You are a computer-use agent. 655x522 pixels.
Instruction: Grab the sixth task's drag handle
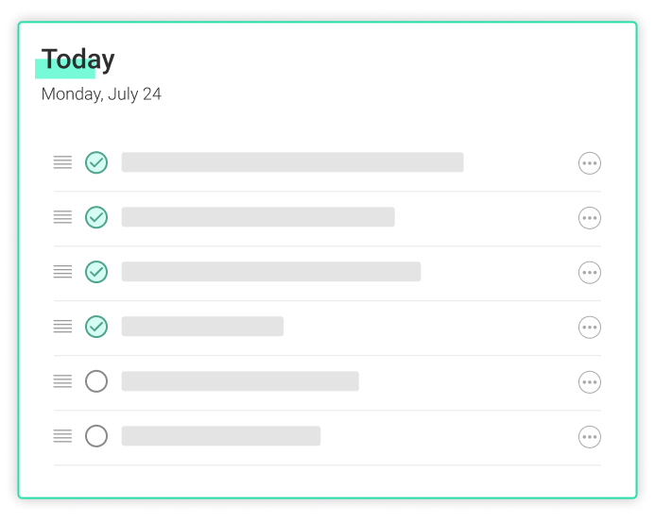(x=62, y=436)
